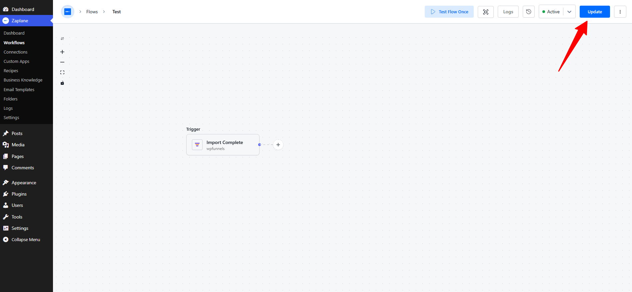The image size is (632, 292).
Task: Click the WordPress Dashboard icon
Action: click(6, 9)
